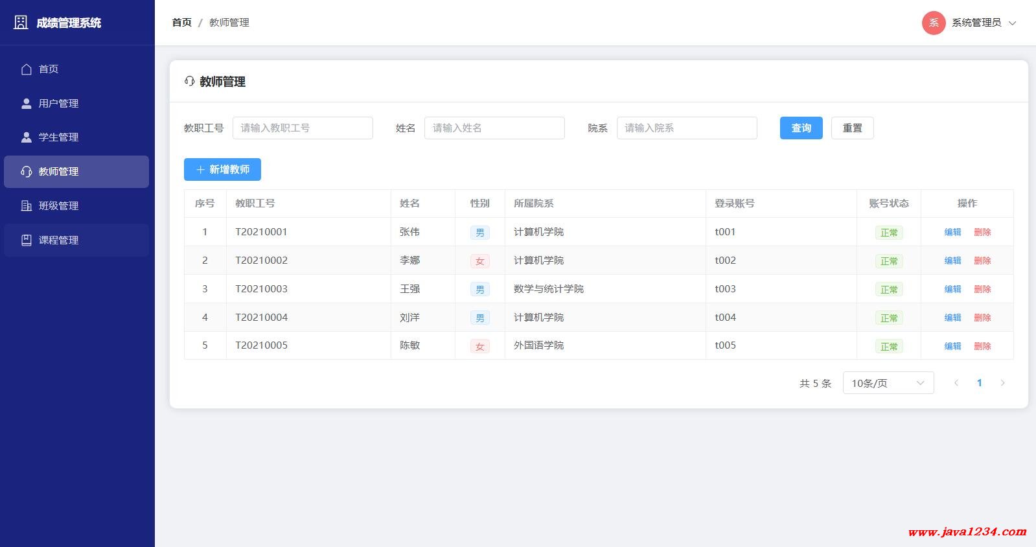Go to previous page with left chevron
Screen dimensions: 1036x547
[956, 383]
